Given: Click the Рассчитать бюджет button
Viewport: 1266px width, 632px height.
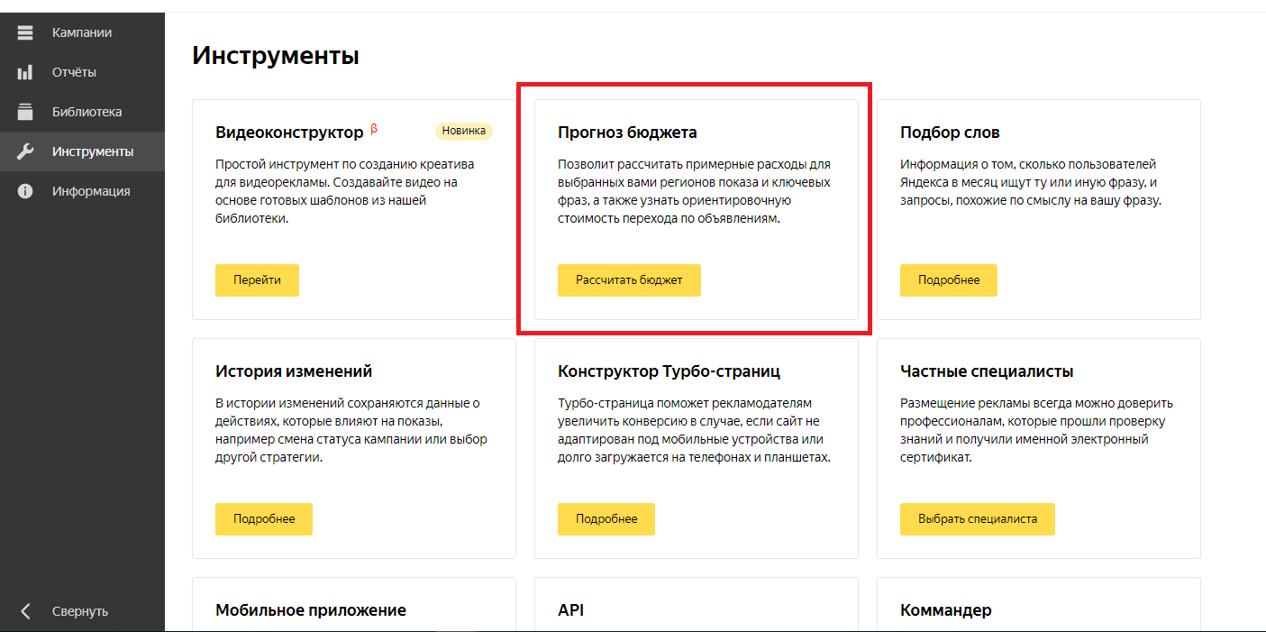Looking at the screenshot, I should (629, 280).
